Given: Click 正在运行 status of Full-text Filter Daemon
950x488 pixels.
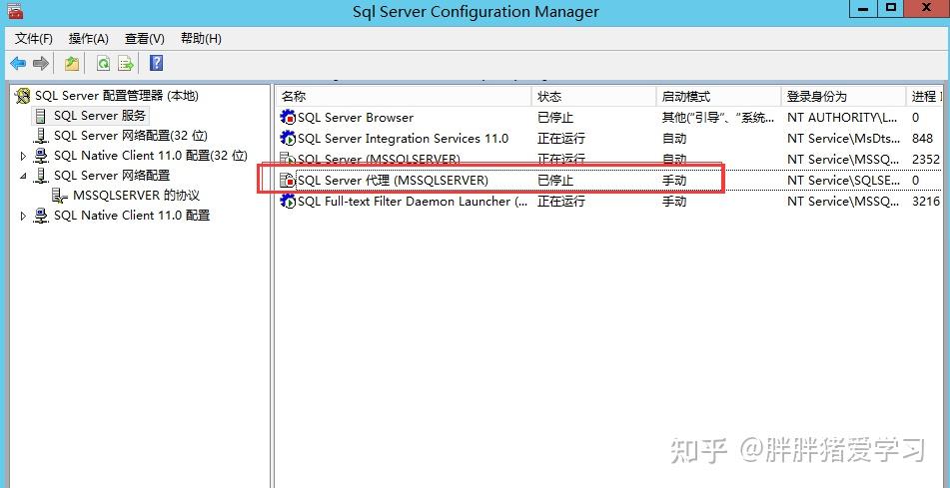Looking at the screenshot, I should click(x=561, y=201).
